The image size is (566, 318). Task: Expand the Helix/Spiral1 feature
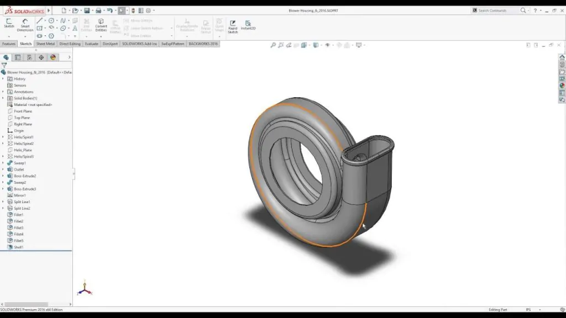(x=3, y=137)
